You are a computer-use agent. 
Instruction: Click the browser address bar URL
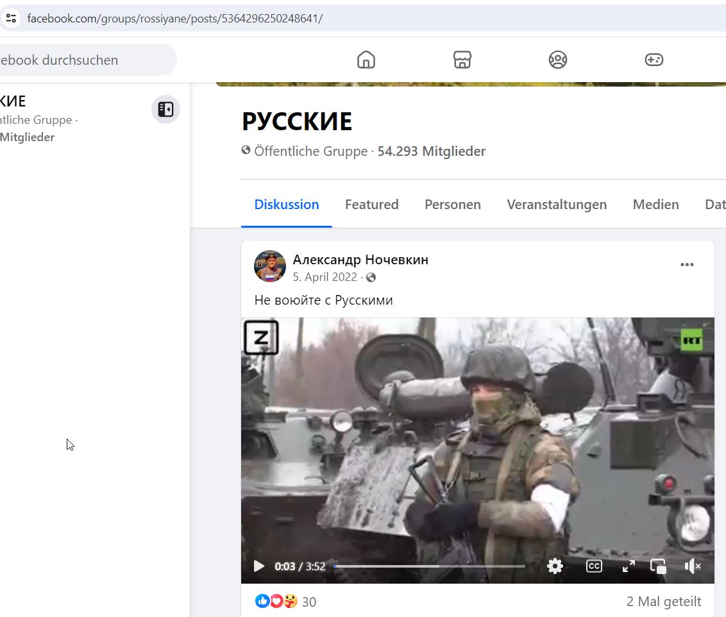coord(175,19)
